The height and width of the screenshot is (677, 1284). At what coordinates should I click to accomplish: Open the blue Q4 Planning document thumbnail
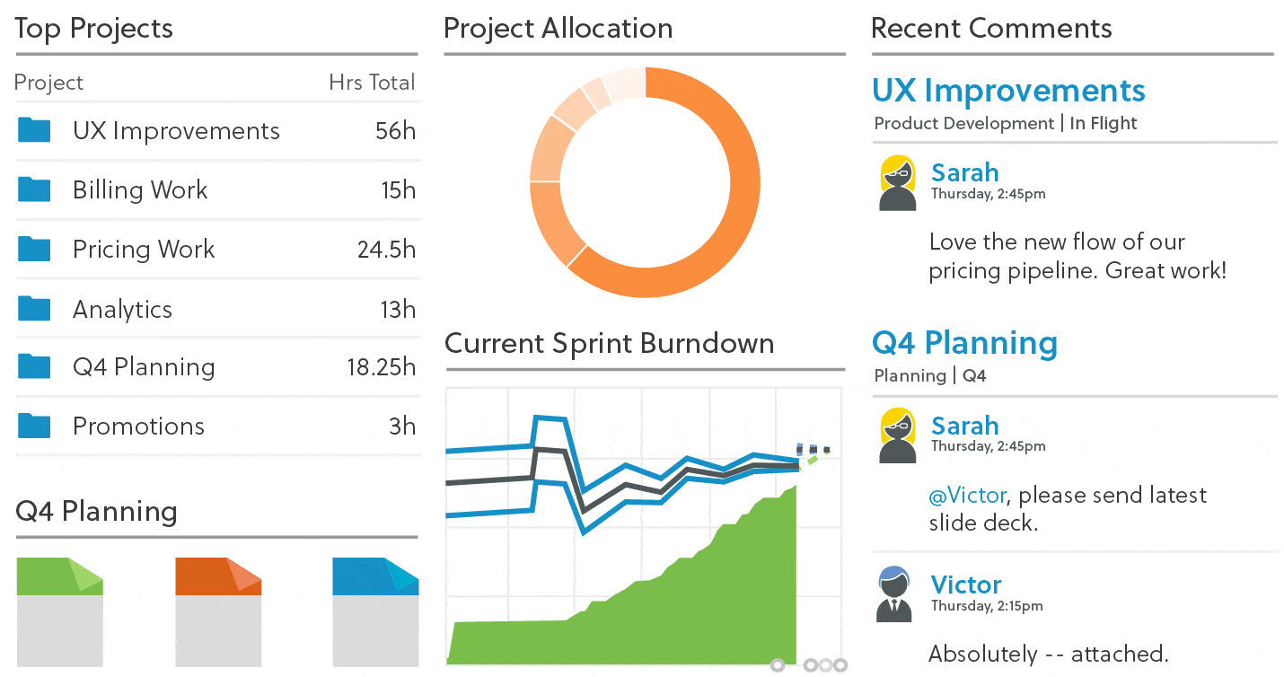coord(375,611)
